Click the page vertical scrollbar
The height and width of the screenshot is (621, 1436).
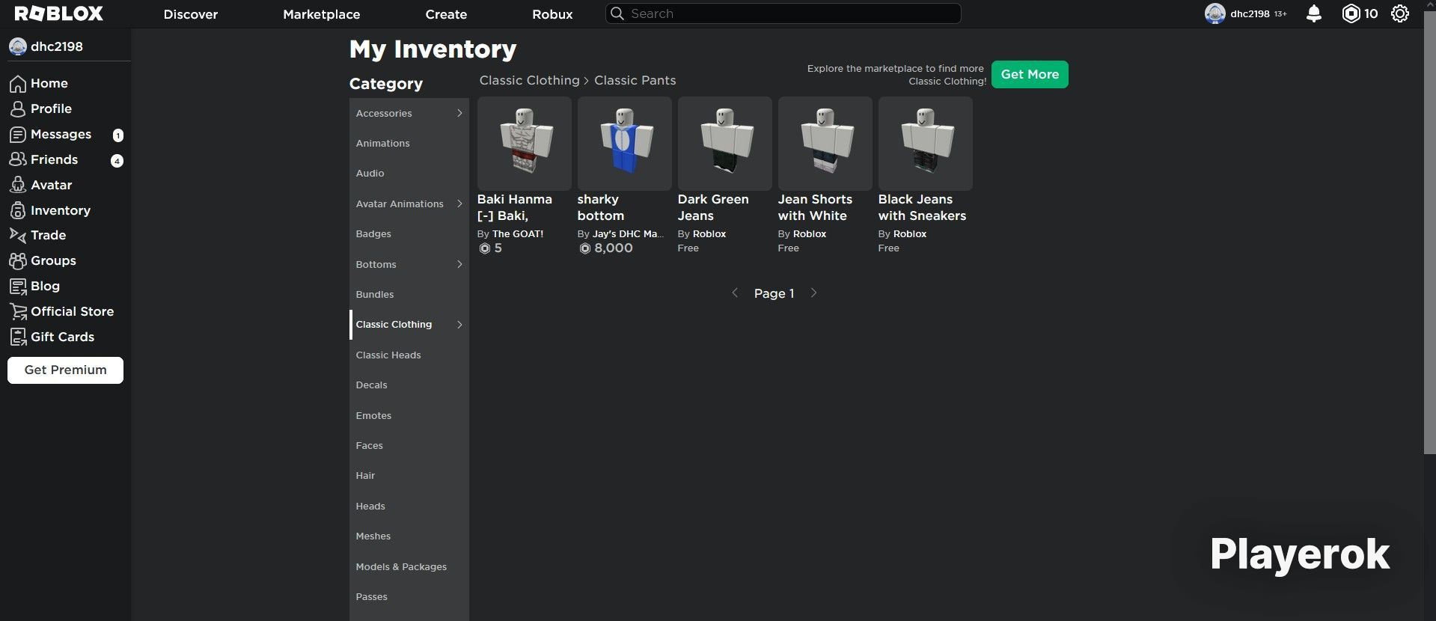pyautogui.click(x=1429, y=232)
